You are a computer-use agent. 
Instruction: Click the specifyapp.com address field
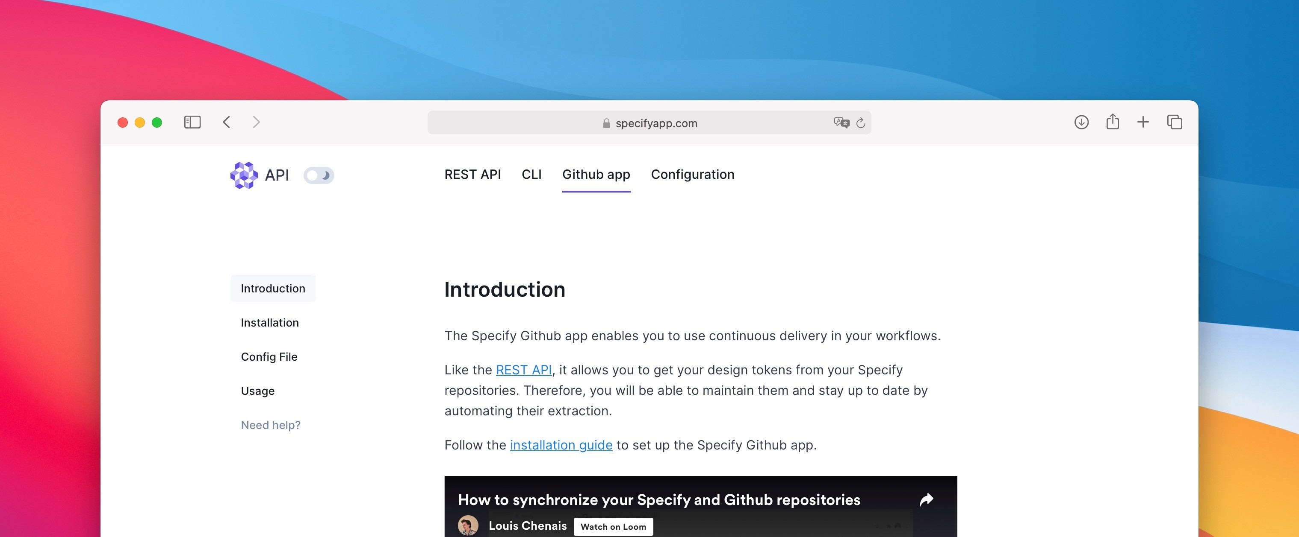pos(649,123)
